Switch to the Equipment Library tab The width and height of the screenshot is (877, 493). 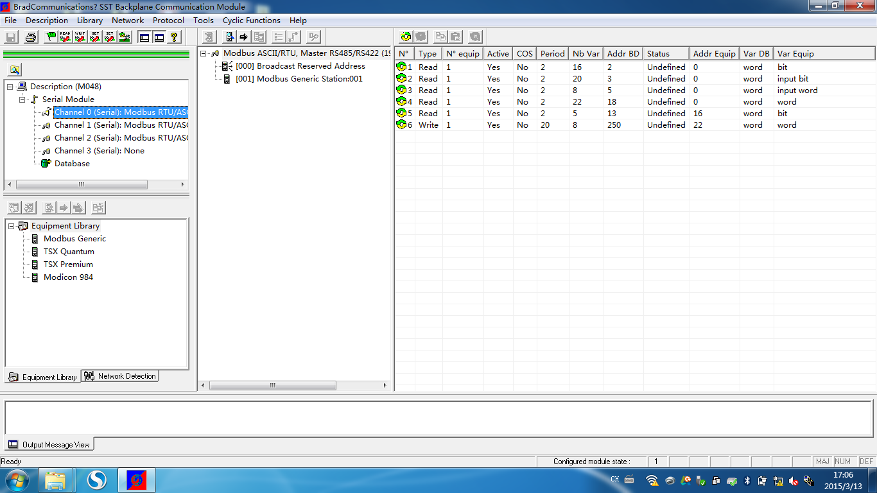[x=43, y=377]
